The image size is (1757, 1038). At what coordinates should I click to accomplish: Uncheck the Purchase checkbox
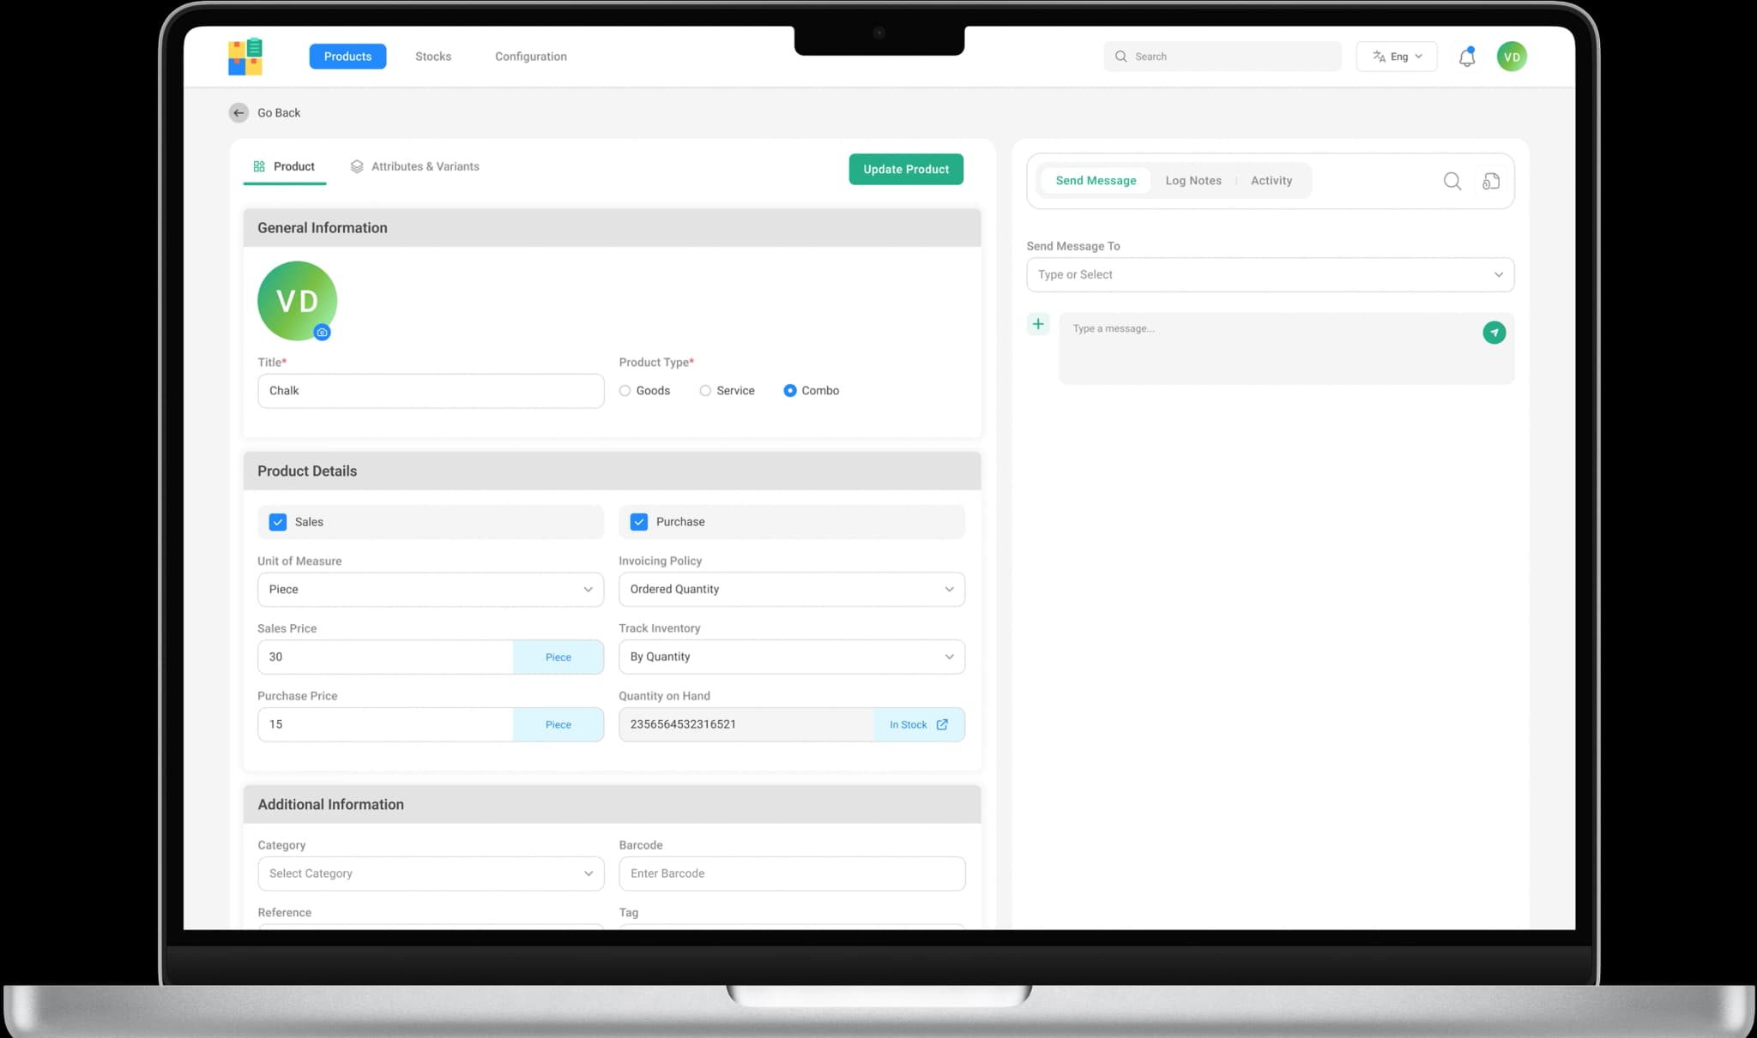click(639, 522)
